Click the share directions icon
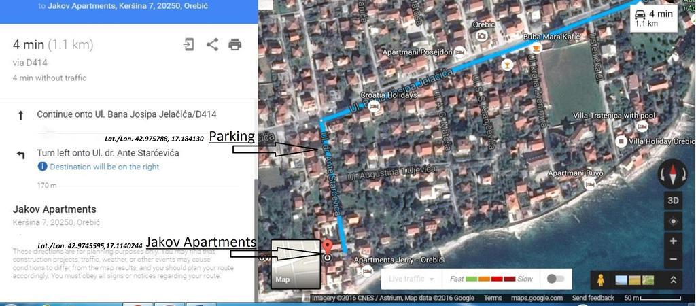 (212, 44)
